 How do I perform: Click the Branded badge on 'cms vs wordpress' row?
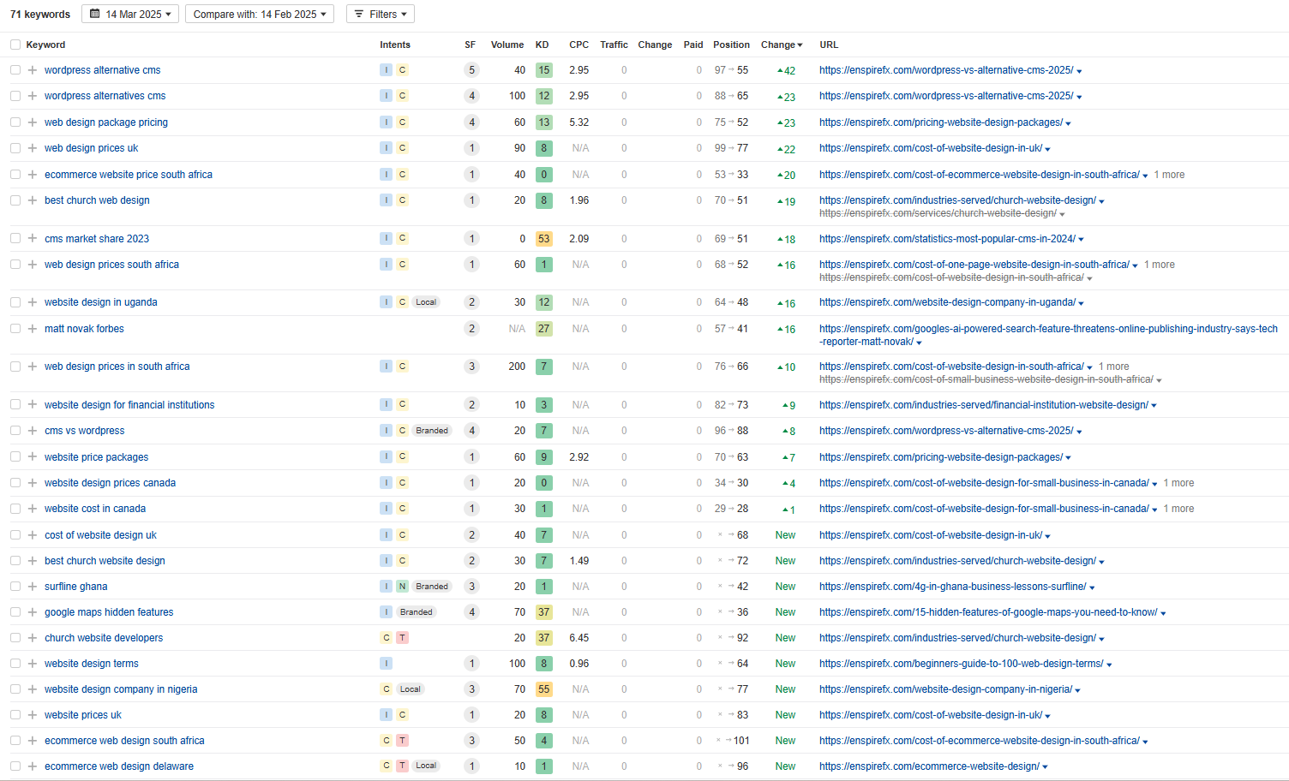tap(432, 431)
